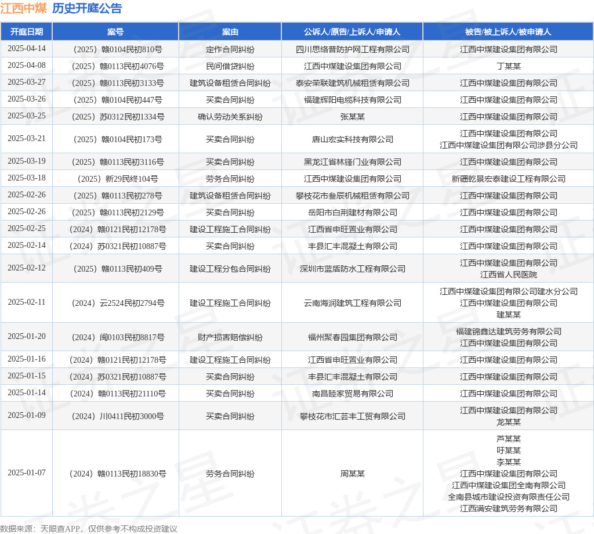This screenshot has height=534, width=594.
Task: Click 定作合同纠纷 cause cell
Action: [x=230, y=49]
